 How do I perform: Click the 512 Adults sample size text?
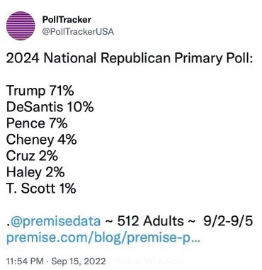pyautogui.click(x=151, y=221)
